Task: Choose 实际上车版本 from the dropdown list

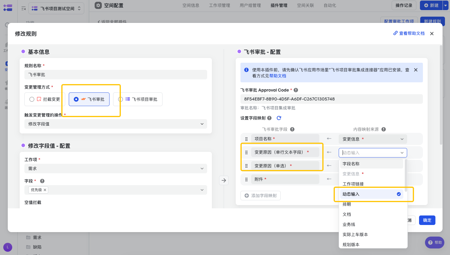Action: [x=372, y=234]
